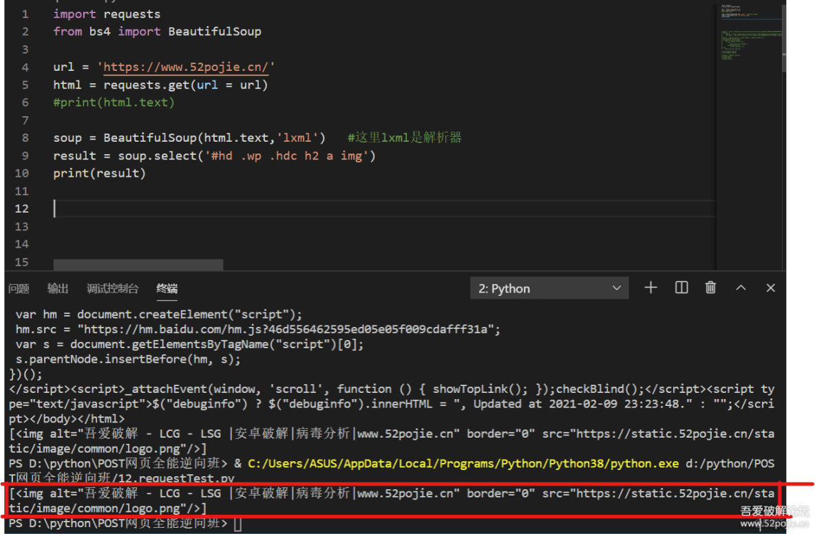The image size is (815, 534).
Task: Open the https://www.52pojie.cn/ URL in code
Action: tap(186, 67)
